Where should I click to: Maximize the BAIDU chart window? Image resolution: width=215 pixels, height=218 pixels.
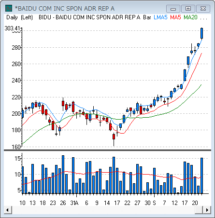point(188,9)
